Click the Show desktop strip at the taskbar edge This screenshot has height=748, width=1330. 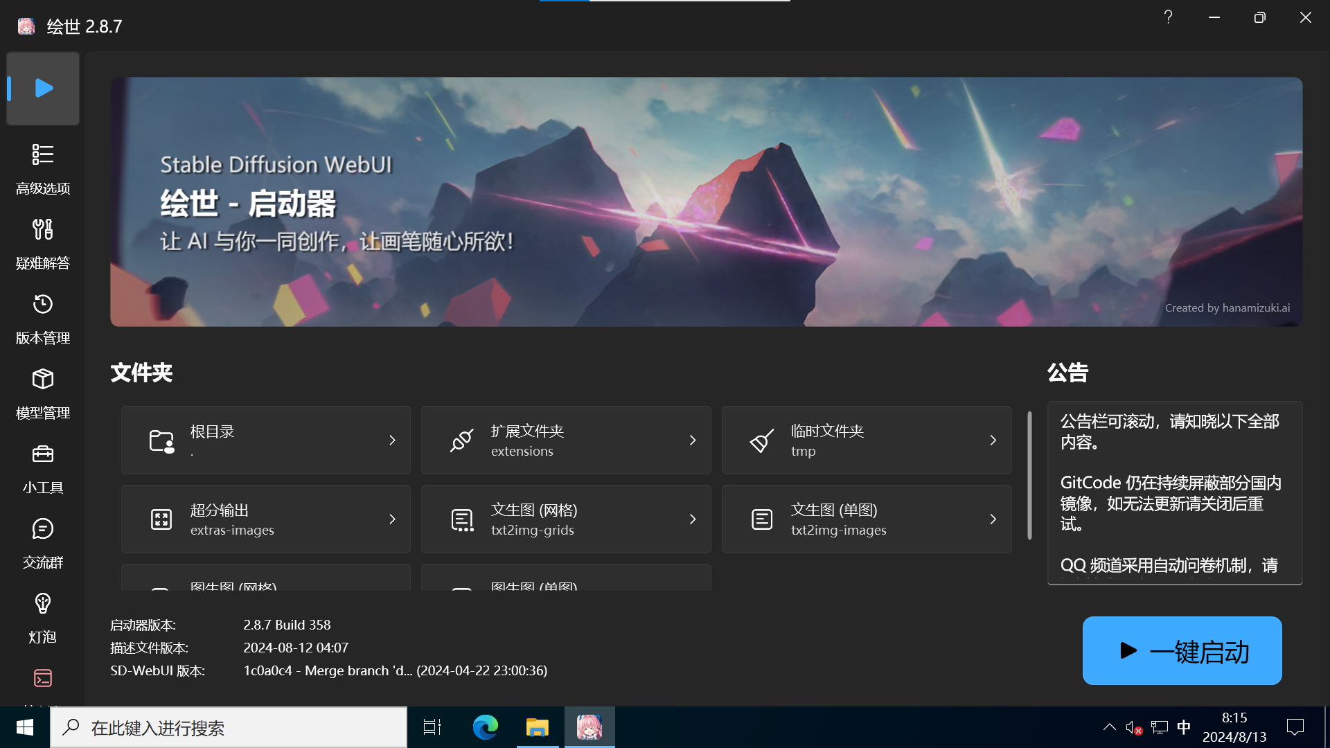click(x=1327, y=727)
